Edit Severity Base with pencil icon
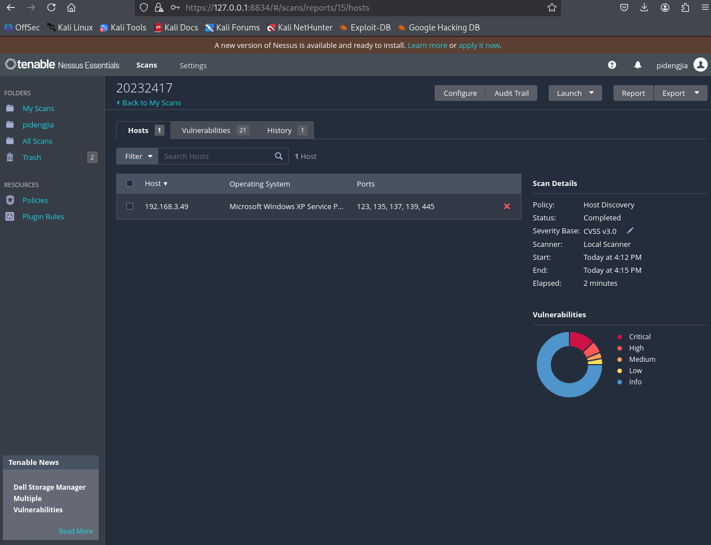 coord(630,231)
